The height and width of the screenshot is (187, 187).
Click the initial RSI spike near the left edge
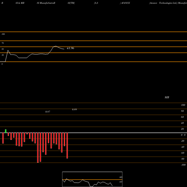coord(8,50)
